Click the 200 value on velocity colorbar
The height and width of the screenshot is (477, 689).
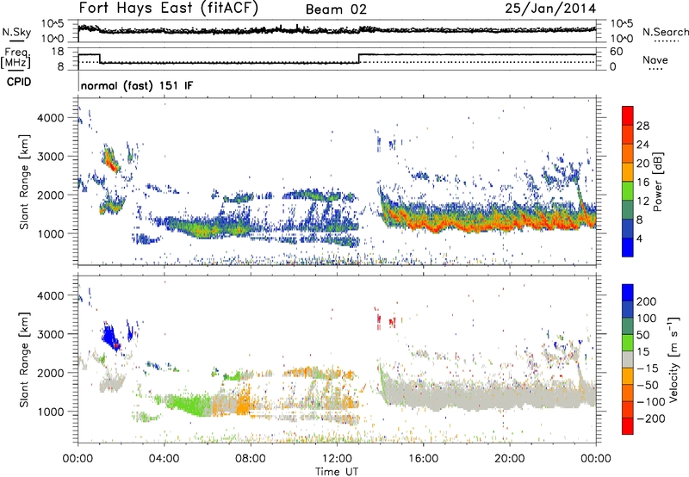[x=647, y=301]
